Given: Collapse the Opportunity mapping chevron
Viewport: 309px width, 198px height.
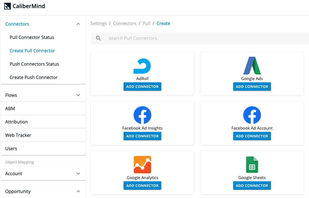Looking at the screenshot, I should click(x=78, y=191).
